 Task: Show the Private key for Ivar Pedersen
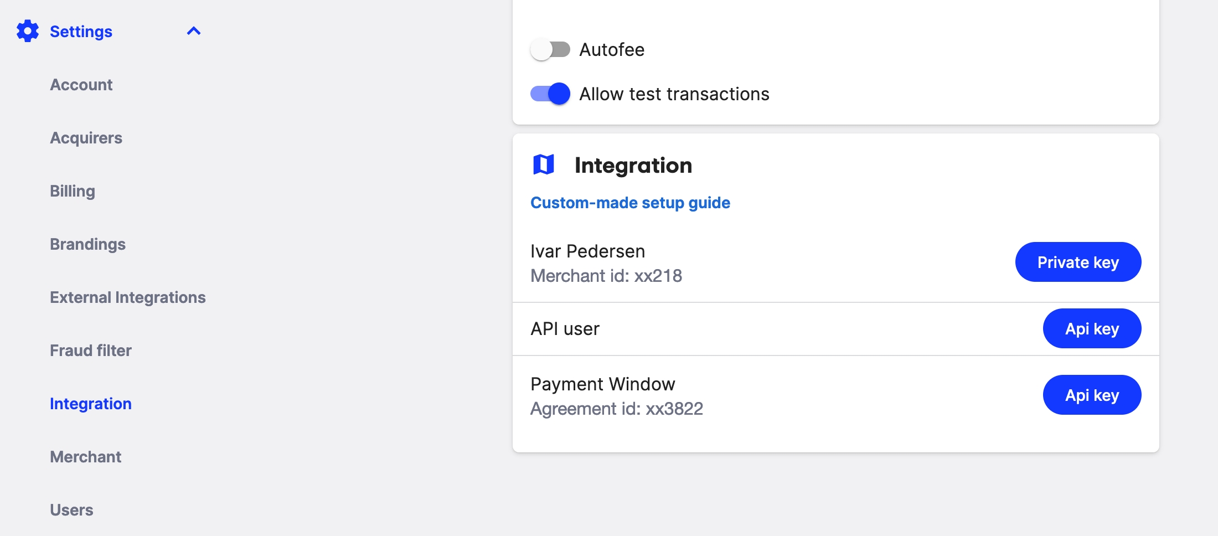point(1077,262)
